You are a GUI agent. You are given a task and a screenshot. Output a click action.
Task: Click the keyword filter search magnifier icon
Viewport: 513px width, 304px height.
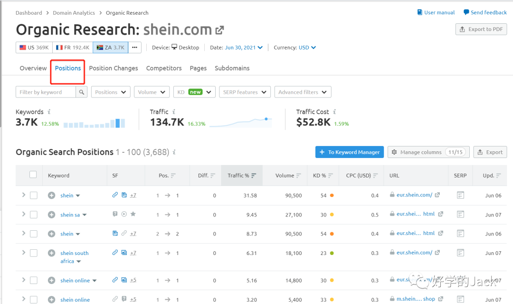[82, 92]
